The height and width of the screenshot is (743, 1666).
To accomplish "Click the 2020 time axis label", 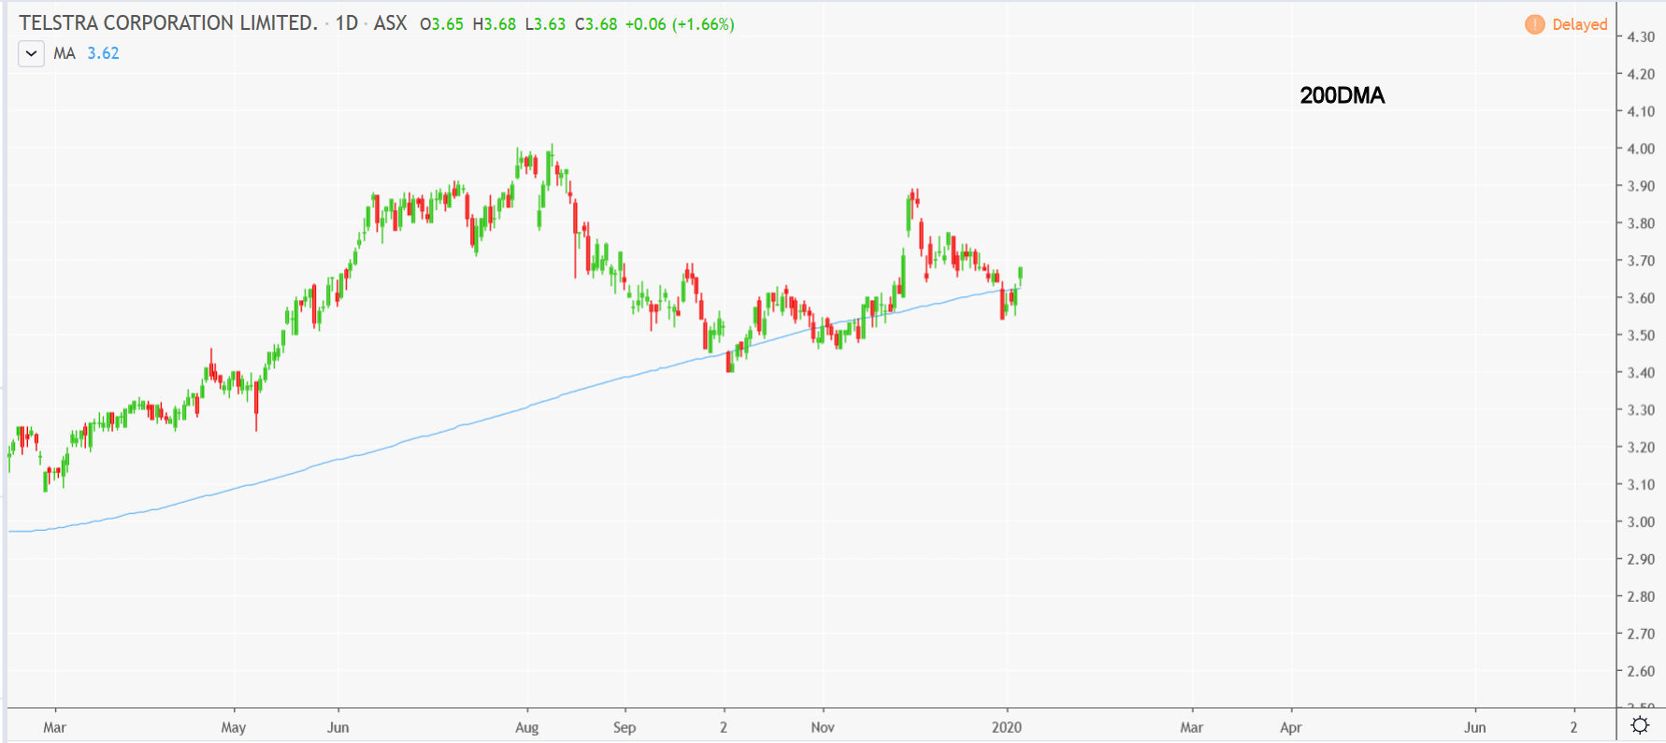I will click(x=1007, y=727).
